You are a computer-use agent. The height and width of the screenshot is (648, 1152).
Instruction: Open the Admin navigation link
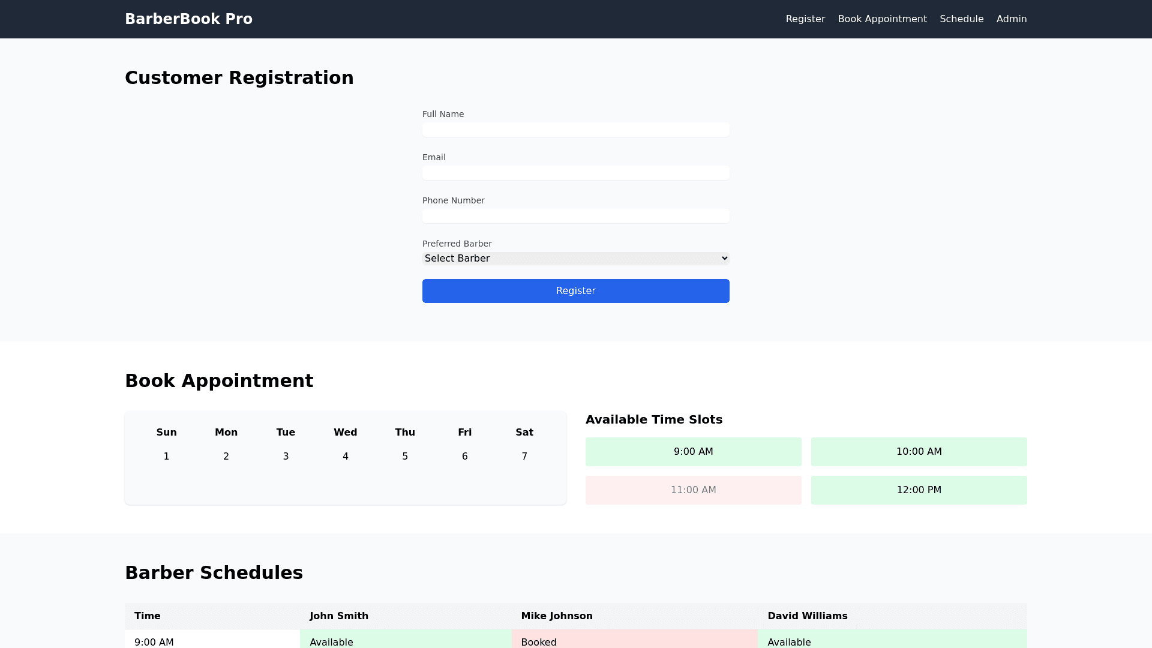pyautogui.click(x=1011, y=19)
